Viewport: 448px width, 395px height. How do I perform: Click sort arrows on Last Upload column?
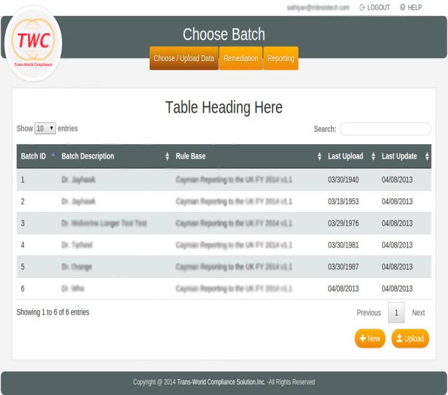(373, 157)
